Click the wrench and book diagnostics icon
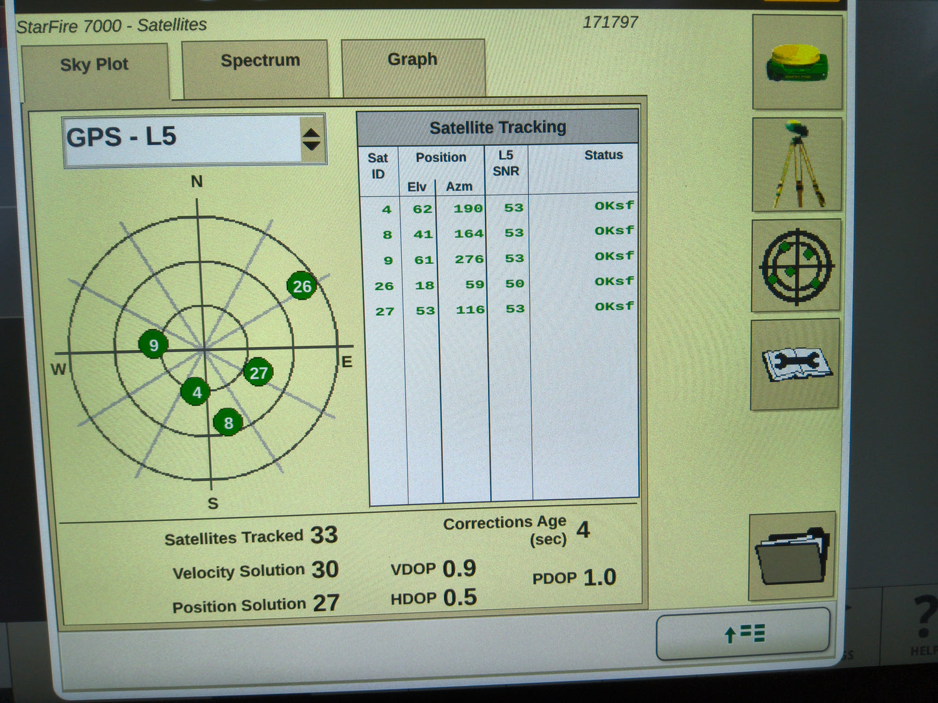 (796, 363)
